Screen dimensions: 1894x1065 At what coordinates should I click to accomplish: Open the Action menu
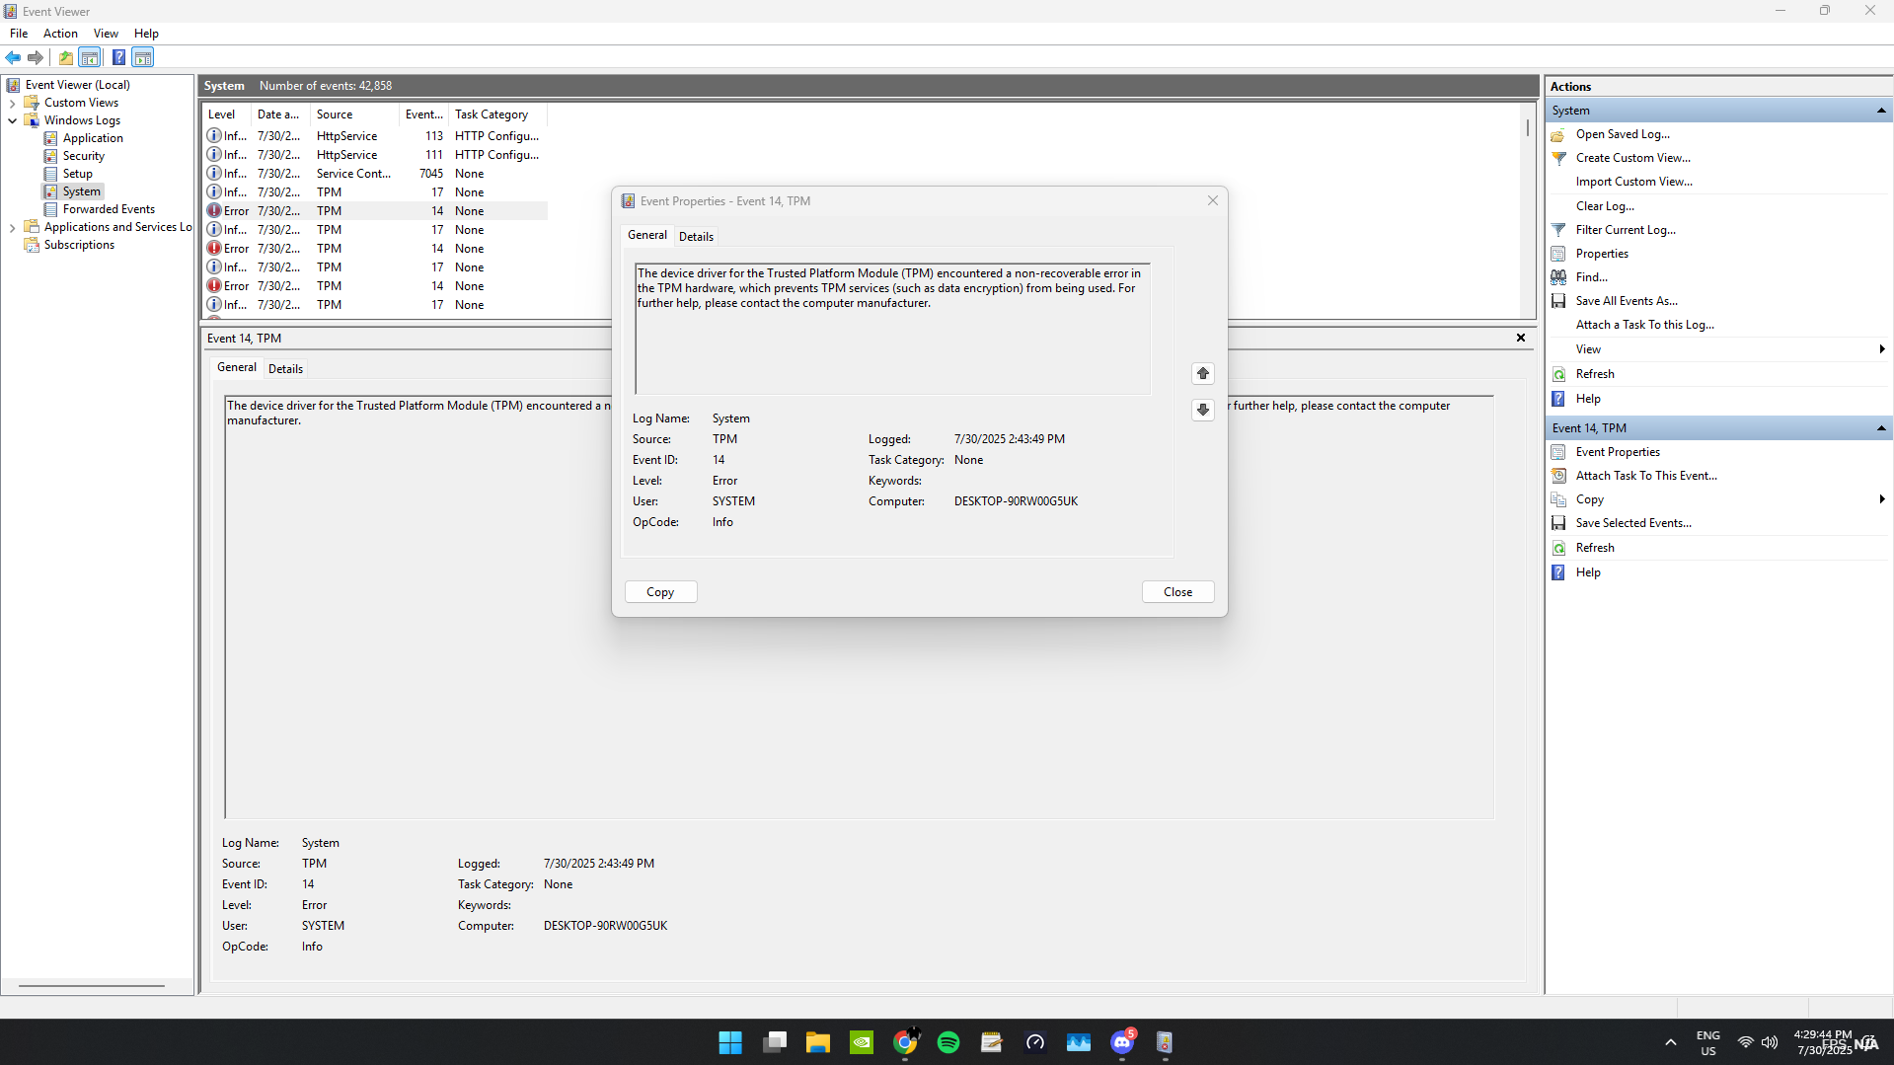click(60, 34)
